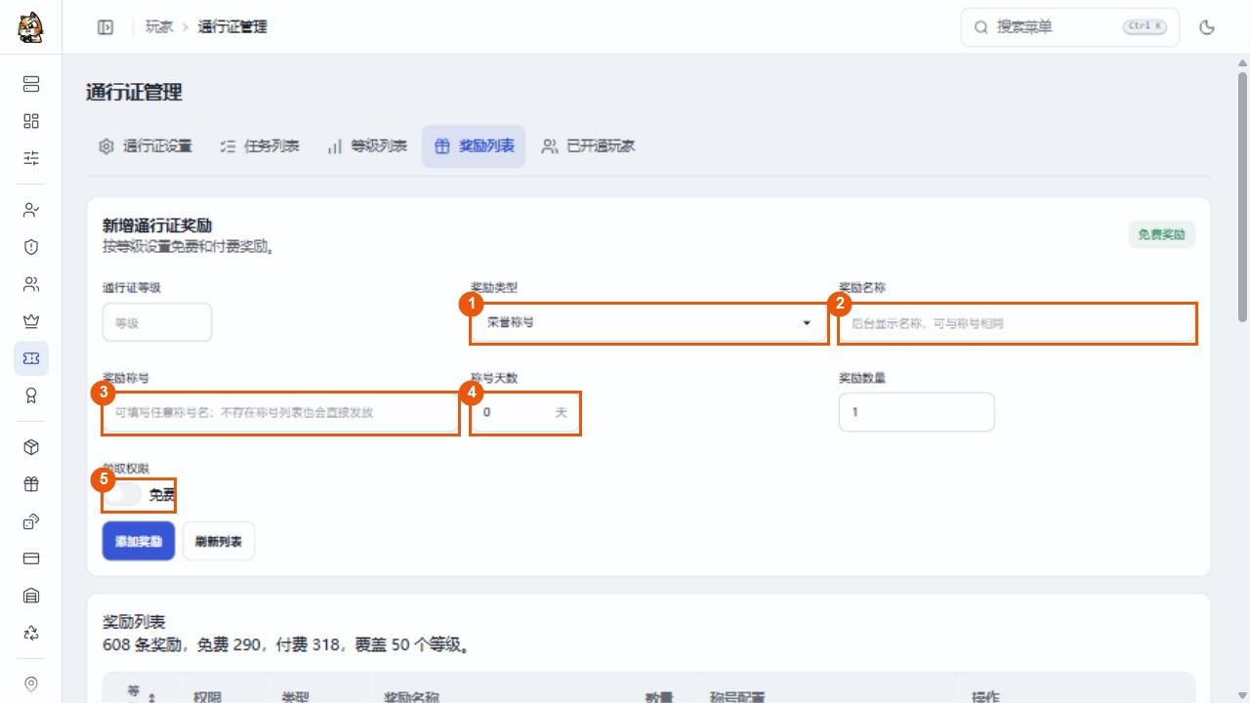Click the 免费奖励 green badge
Image resolution: width=1250 pixels, height=703 pixels.
pos(1161,235)
